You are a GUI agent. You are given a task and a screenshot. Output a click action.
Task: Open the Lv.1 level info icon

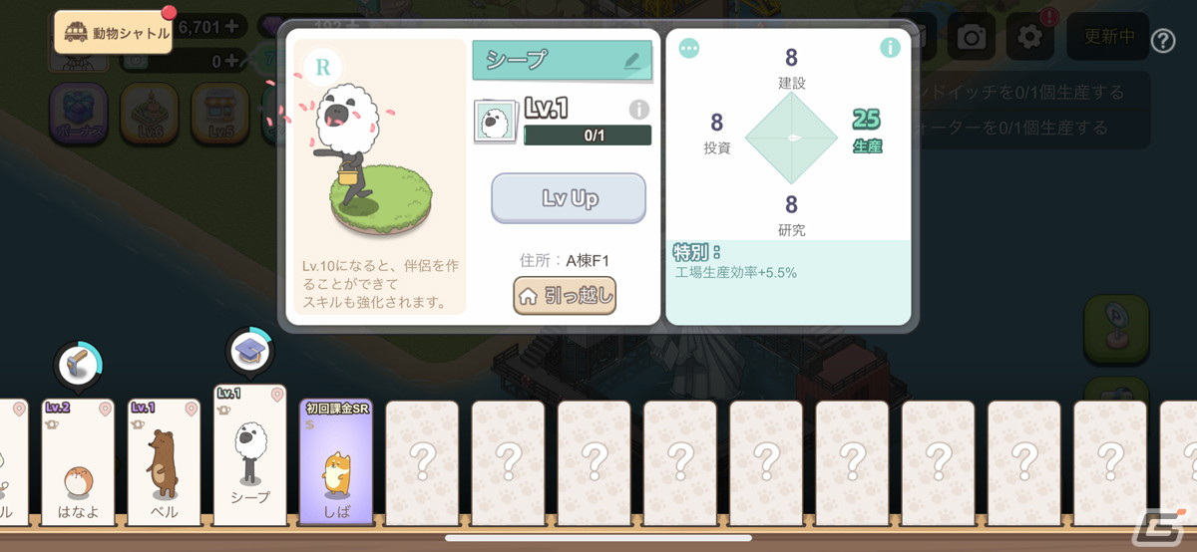[x=639, y=110]
